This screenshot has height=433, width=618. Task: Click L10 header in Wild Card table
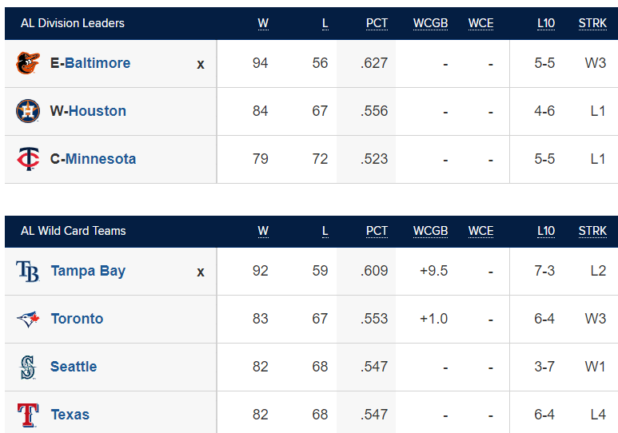click(546, 231)
